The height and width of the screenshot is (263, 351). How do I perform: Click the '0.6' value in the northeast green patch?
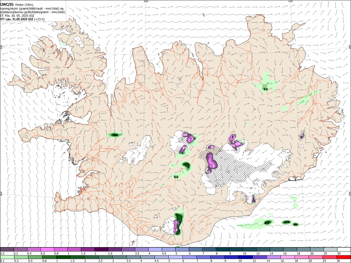265,89
